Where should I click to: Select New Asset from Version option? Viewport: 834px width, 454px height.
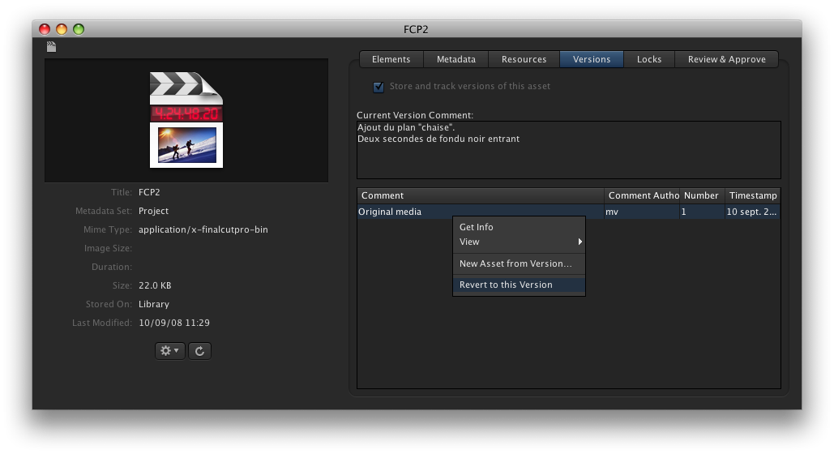click(x=515, y=263)
